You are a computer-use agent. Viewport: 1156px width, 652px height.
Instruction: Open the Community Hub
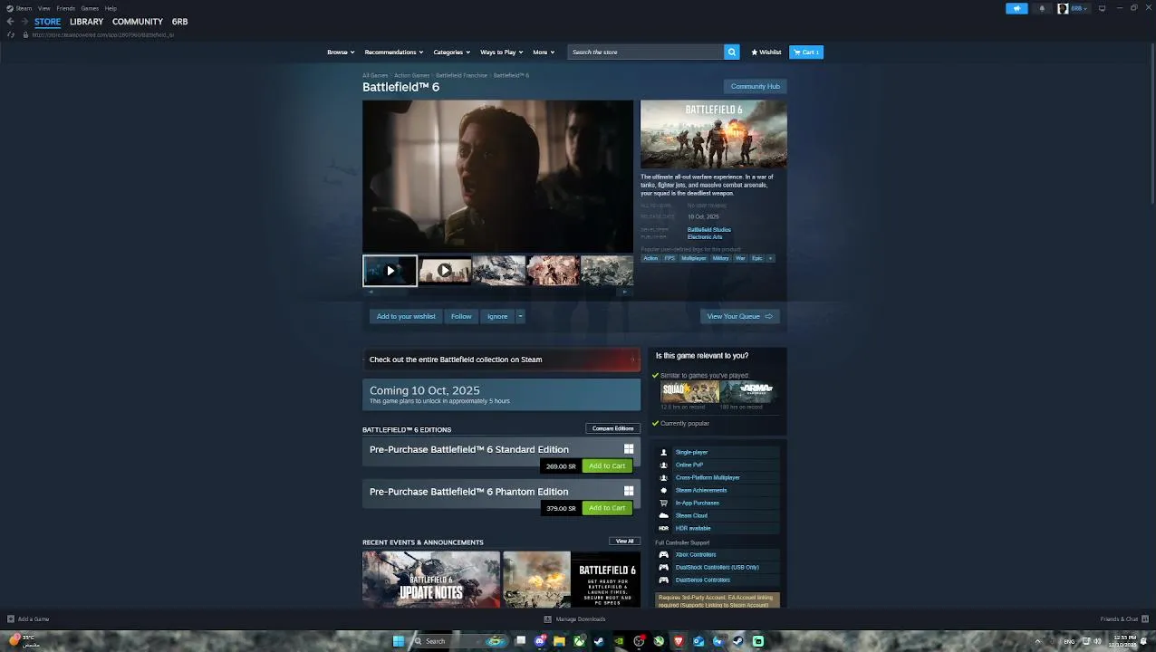click(756, 86)
